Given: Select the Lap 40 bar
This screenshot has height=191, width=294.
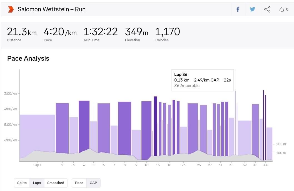Looking at the screenshot, I should coord(255,129).
